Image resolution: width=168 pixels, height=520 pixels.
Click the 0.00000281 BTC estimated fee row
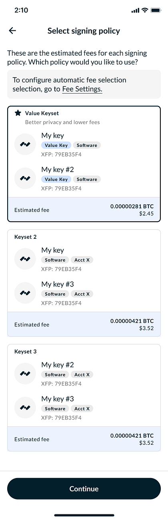pyautogui.click(x=84, y=210)
